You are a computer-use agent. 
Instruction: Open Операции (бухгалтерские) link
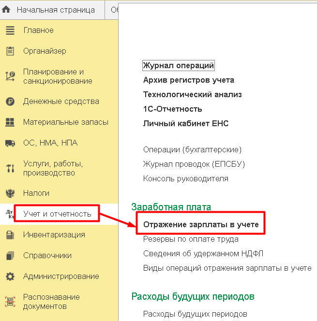[x=192, y=150]
